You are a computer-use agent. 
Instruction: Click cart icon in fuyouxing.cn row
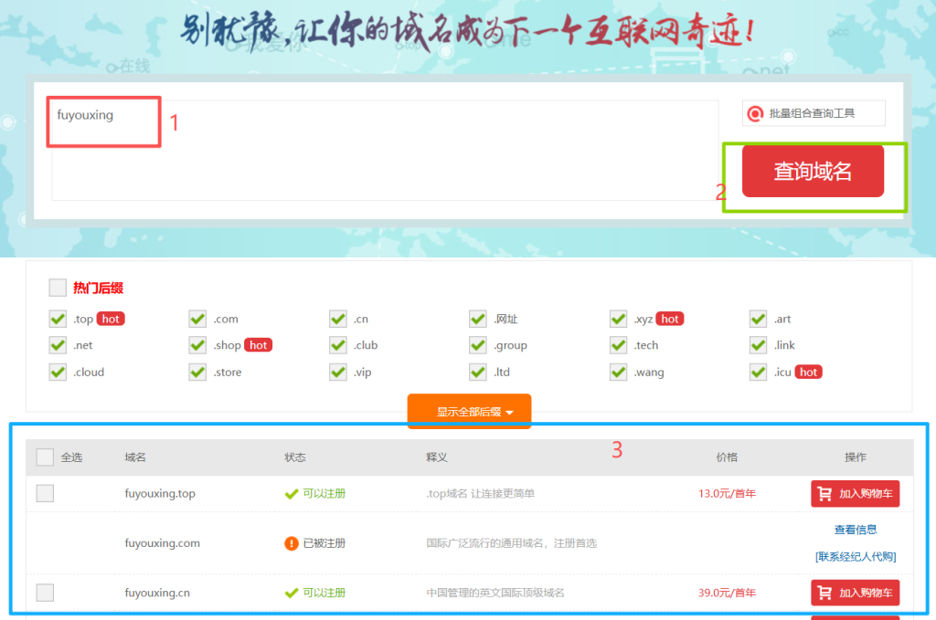click(824, 593)
